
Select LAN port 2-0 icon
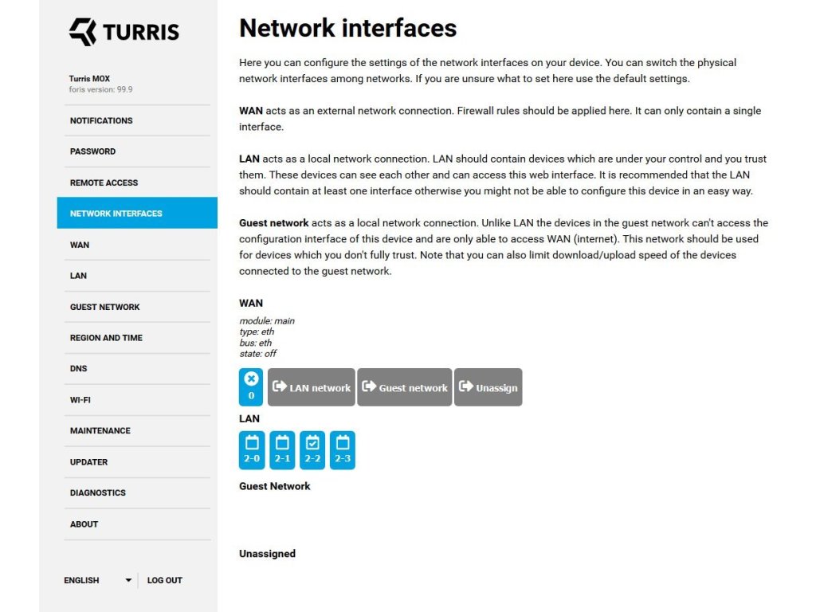(x=252, y=450)
